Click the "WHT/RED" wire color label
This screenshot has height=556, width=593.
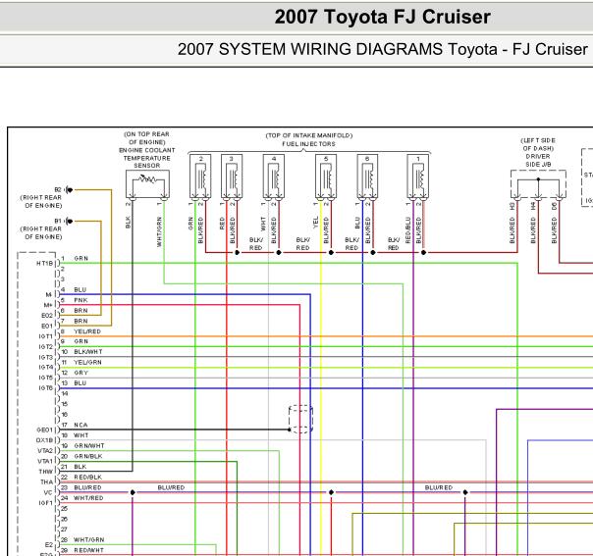(x=88, y=498)
